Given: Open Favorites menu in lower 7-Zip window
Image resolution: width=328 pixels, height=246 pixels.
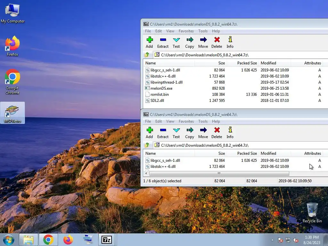Looking at the screenshot, I should [x=186, y=121].
